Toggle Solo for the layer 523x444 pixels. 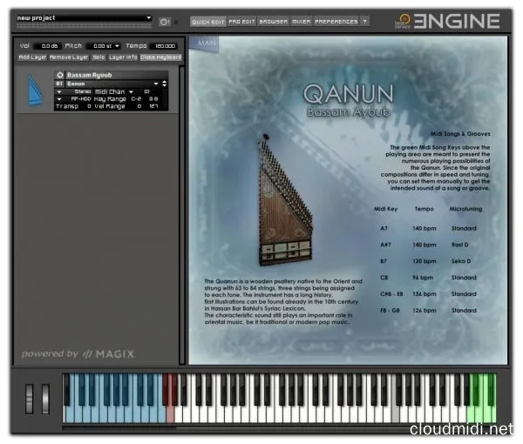[98, 57]
